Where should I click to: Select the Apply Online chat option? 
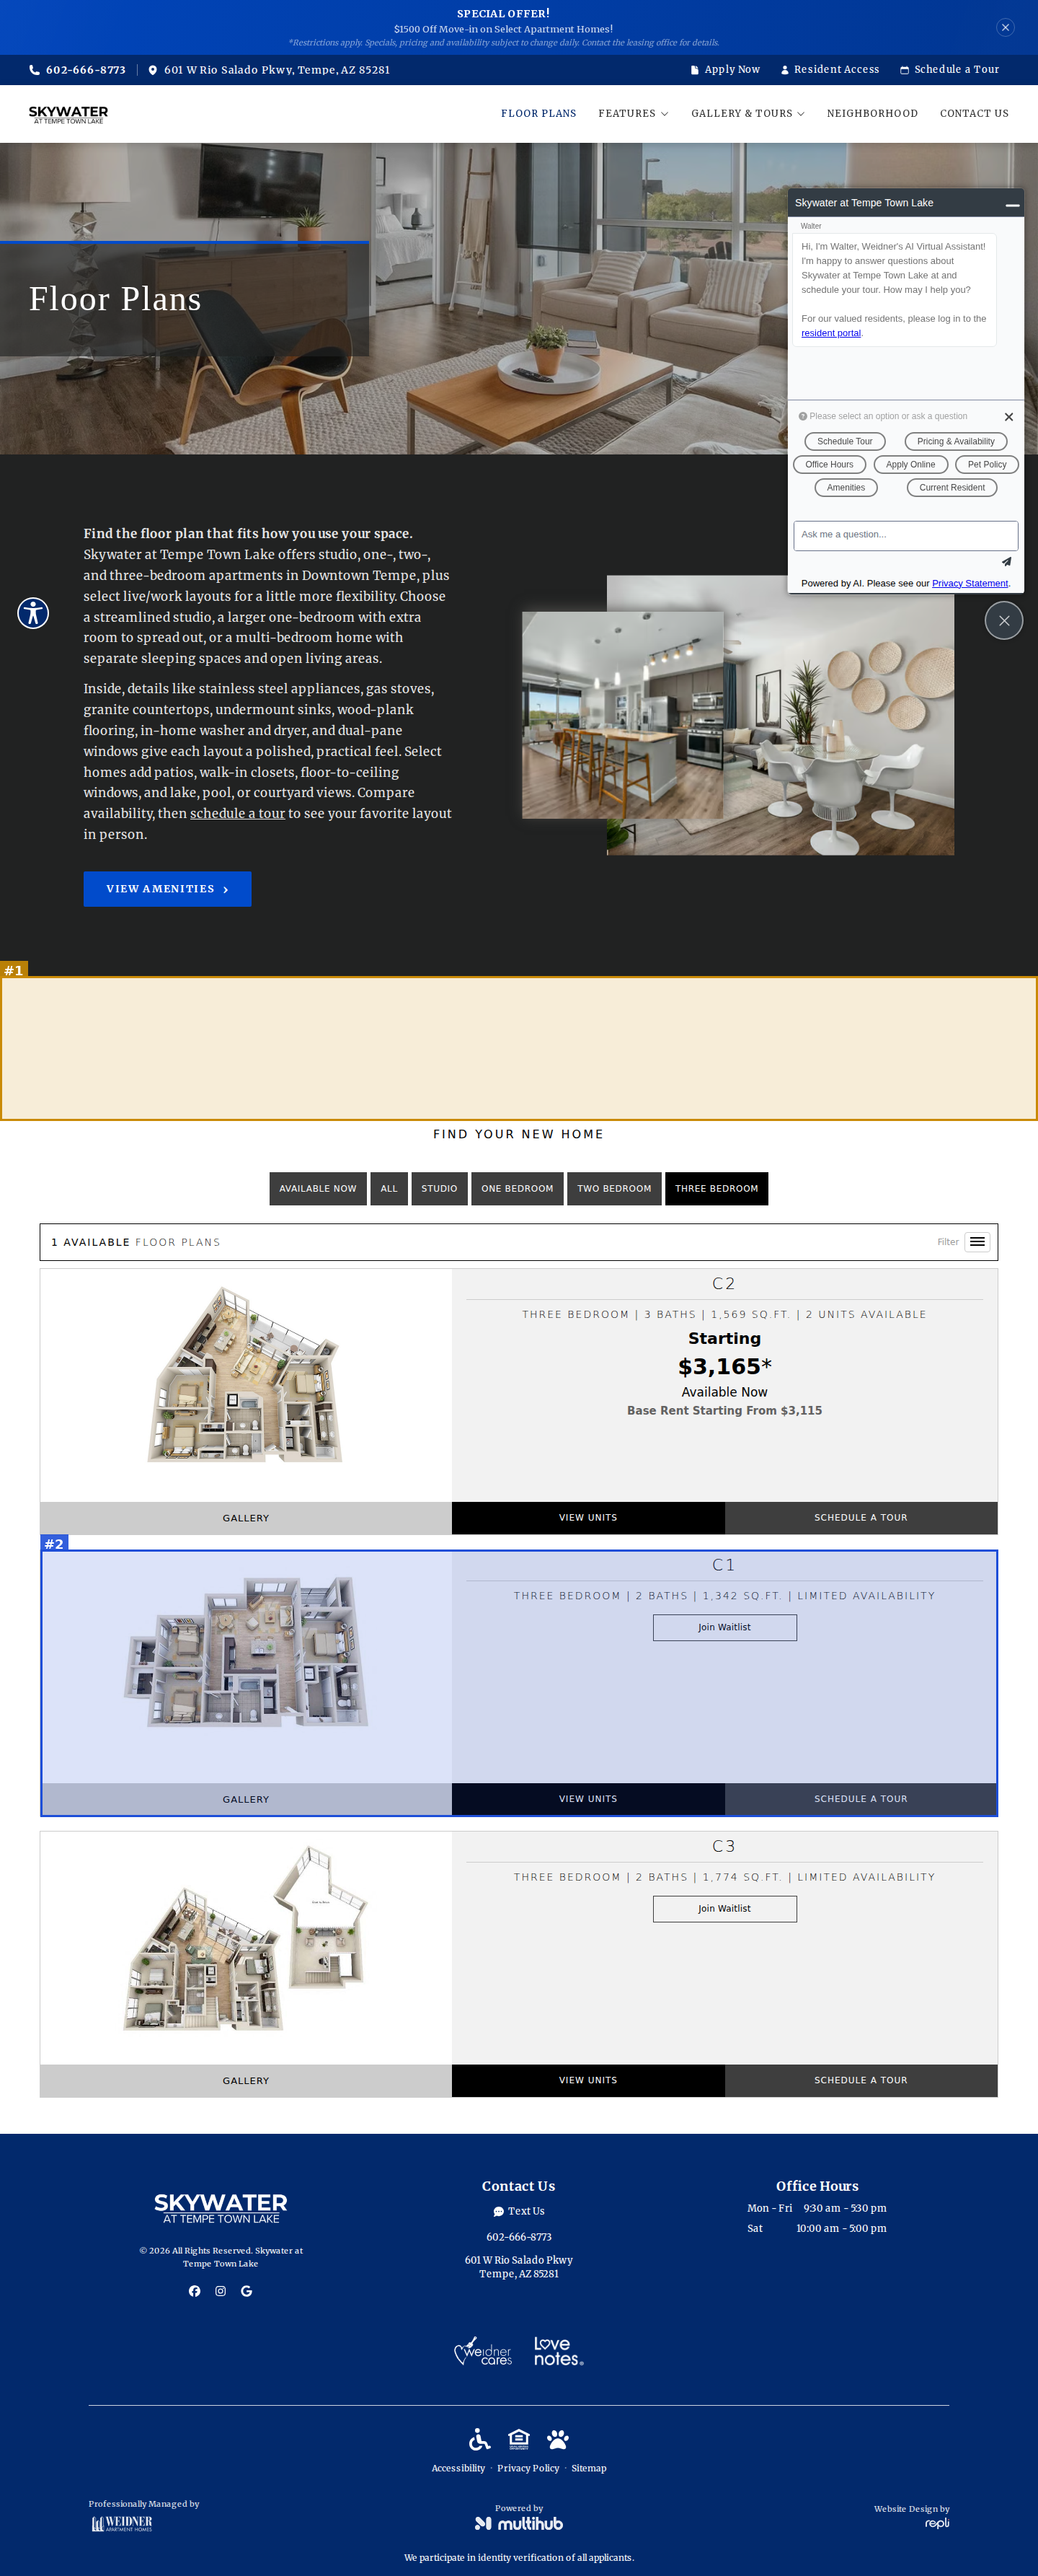click(910, 464)
